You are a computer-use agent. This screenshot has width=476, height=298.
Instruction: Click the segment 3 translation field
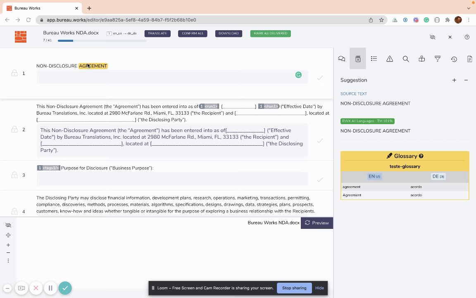172,179
